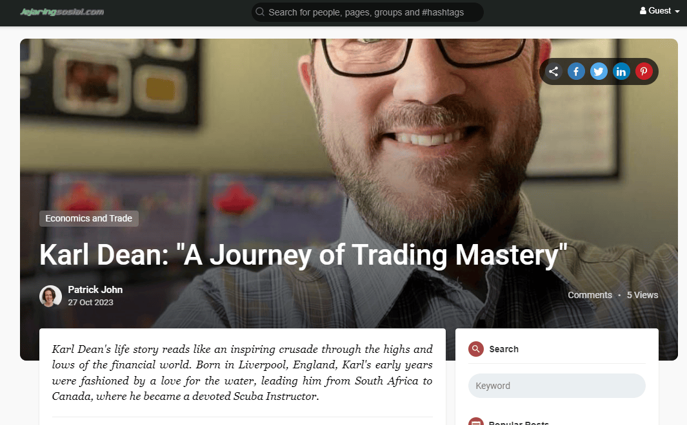Click the Karl Dean article headline
687x425 pixels.
click(x=303, y=255)
